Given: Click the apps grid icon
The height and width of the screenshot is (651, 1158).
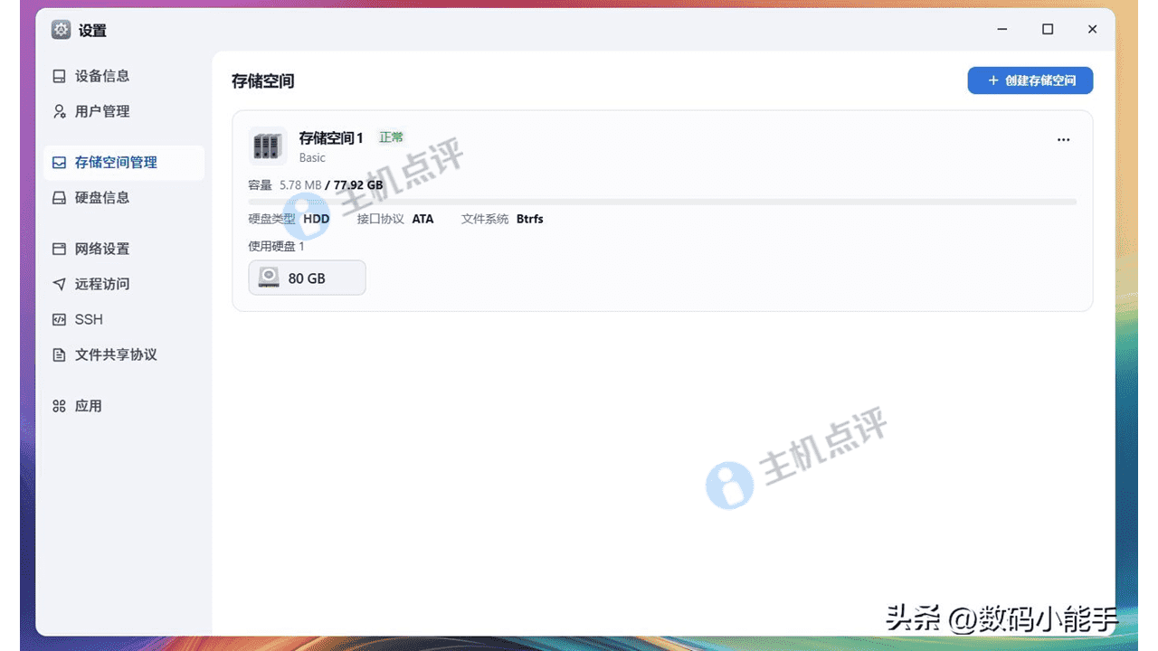Looking at the screenshot, I should (60, 406).
